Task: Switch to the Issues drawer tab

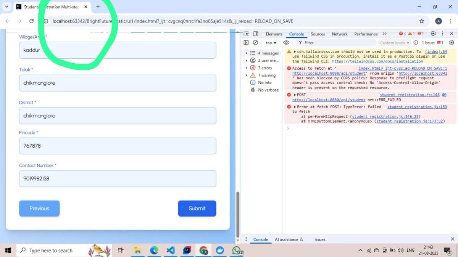Action: 320,239
